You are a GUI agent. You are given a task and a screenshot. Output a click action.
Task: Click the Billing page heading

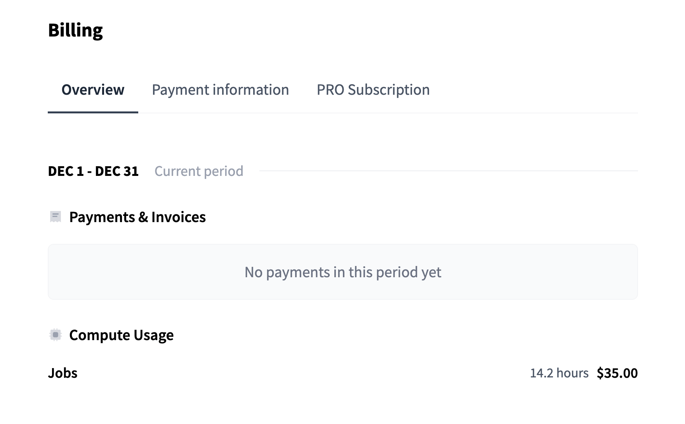click(x=75, y=30)
